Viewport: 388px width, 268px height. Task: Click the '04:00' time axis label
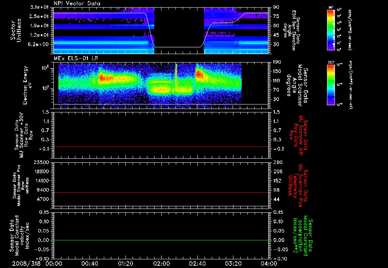click(x=269, y=264)
